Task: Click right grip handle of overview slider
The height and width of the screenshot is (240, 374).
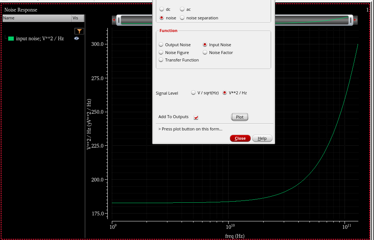Action: click(x=351, y=20)
